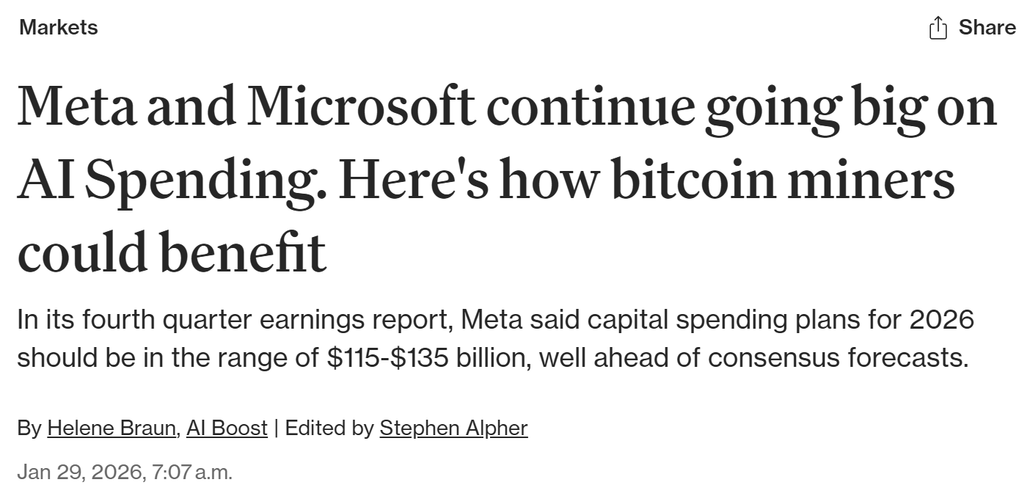The image size is (1030, 496).
Task: Click "bitcoin miners" in the headline
Action: [x=783, y=180]
